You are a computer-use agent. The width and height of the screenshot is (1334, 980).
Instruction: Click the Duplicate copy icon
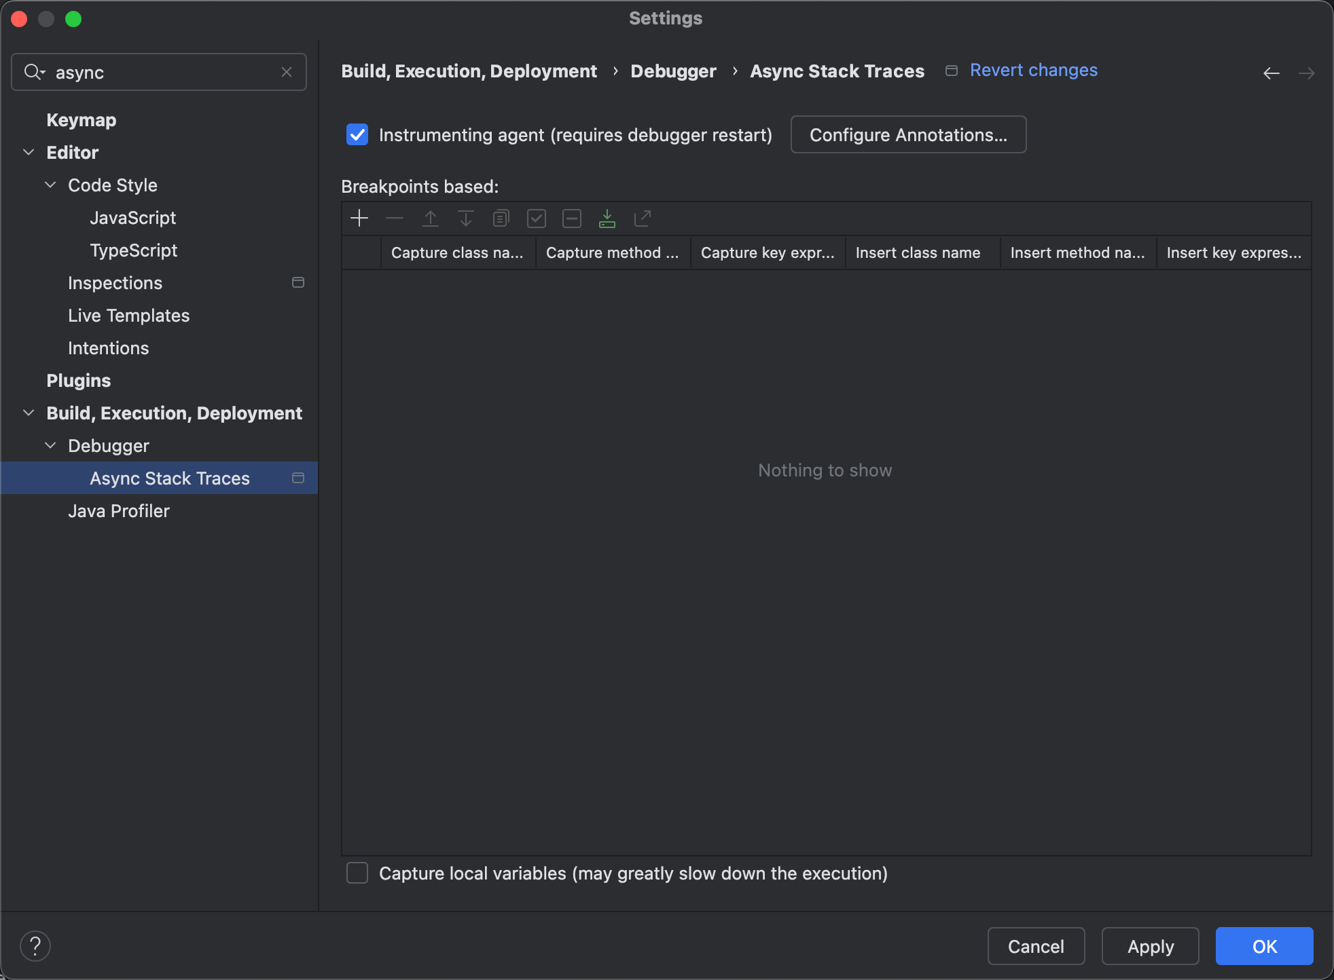[501, 218]
